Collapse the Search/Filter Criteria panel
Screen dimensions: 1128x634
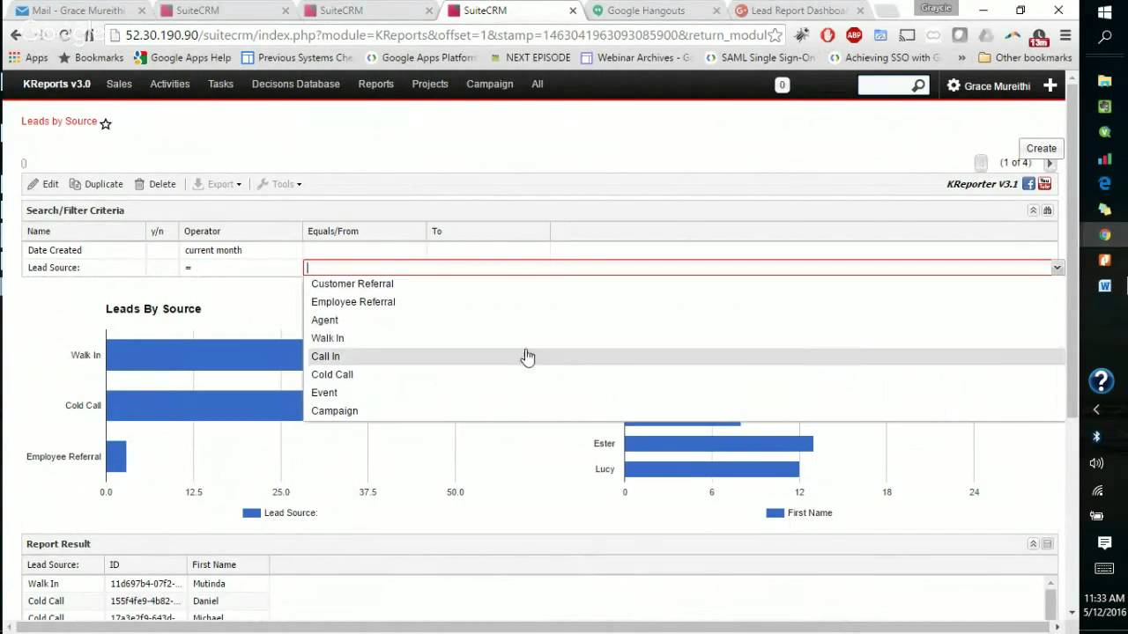pyautogui.click(x=1033, y=210)
